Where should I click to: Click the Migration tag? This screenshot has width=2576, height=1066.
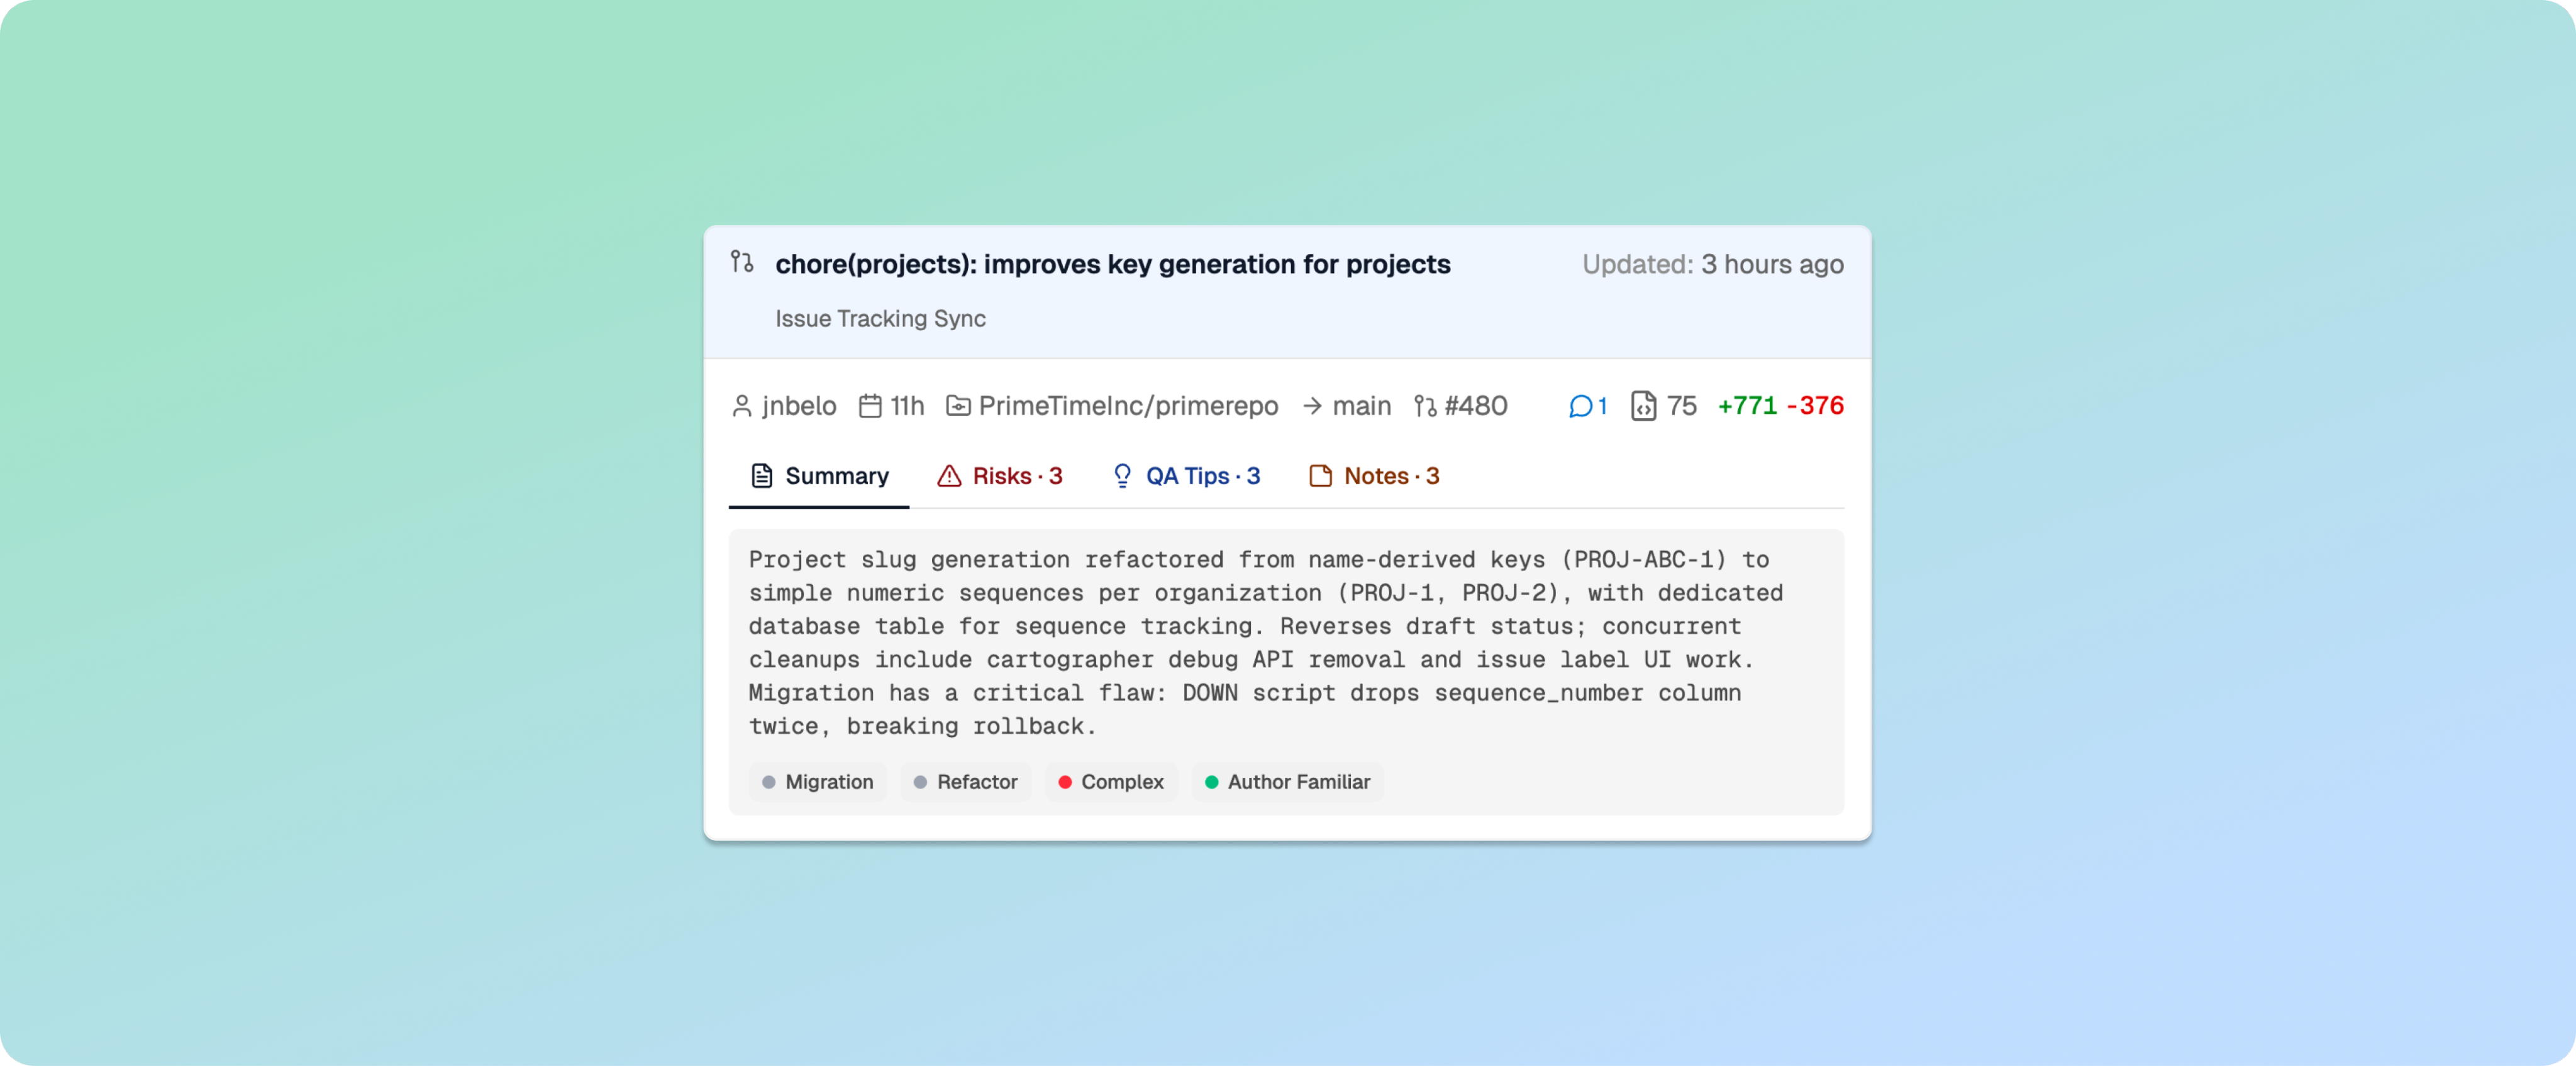817,782
